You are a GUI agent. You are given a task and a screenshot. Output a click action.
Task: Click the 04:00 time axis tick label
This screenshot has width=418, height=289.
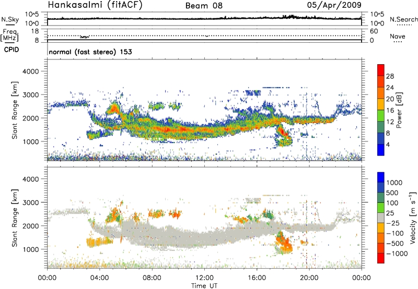pos(100,278)
